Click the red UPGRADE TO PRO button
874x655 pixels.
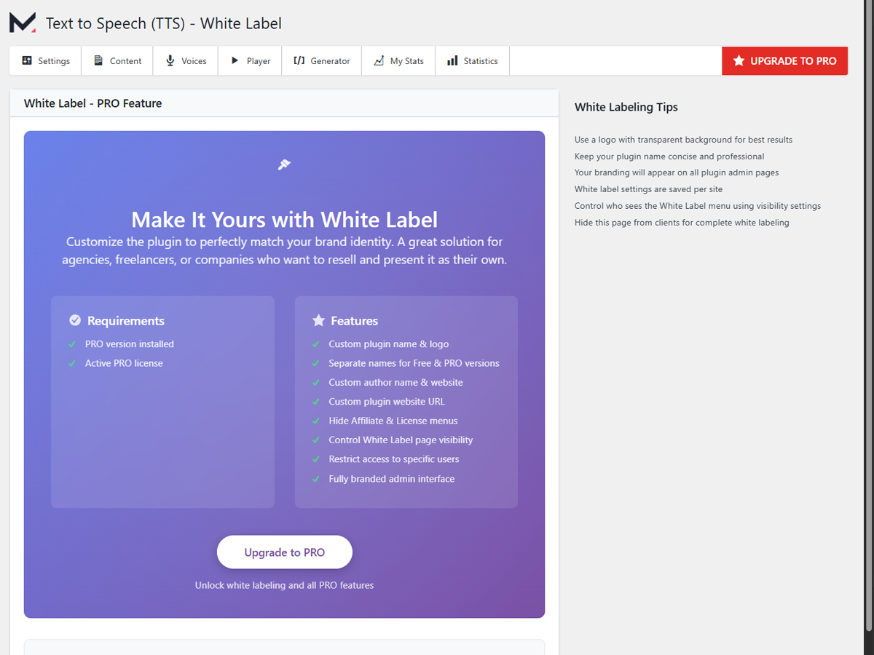pos(784,60)
